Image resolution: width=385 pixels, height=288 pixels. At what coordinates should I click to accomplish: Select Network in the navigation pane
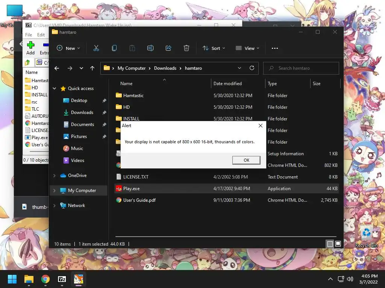point(76,205)
